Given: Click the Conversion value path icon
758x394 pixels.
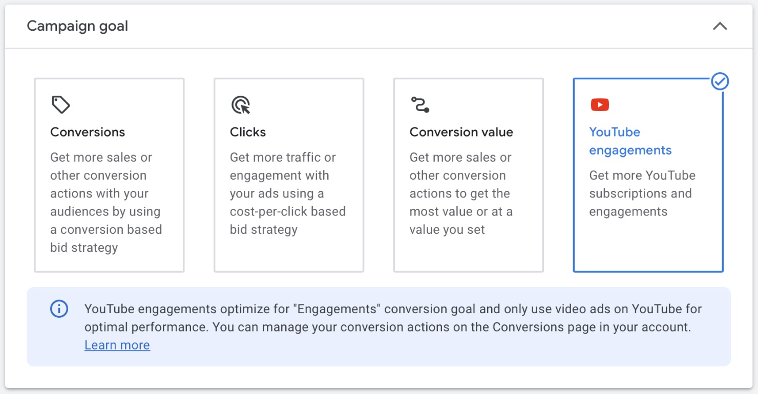Looking at the screenshot, I should (x=420, y=104).
